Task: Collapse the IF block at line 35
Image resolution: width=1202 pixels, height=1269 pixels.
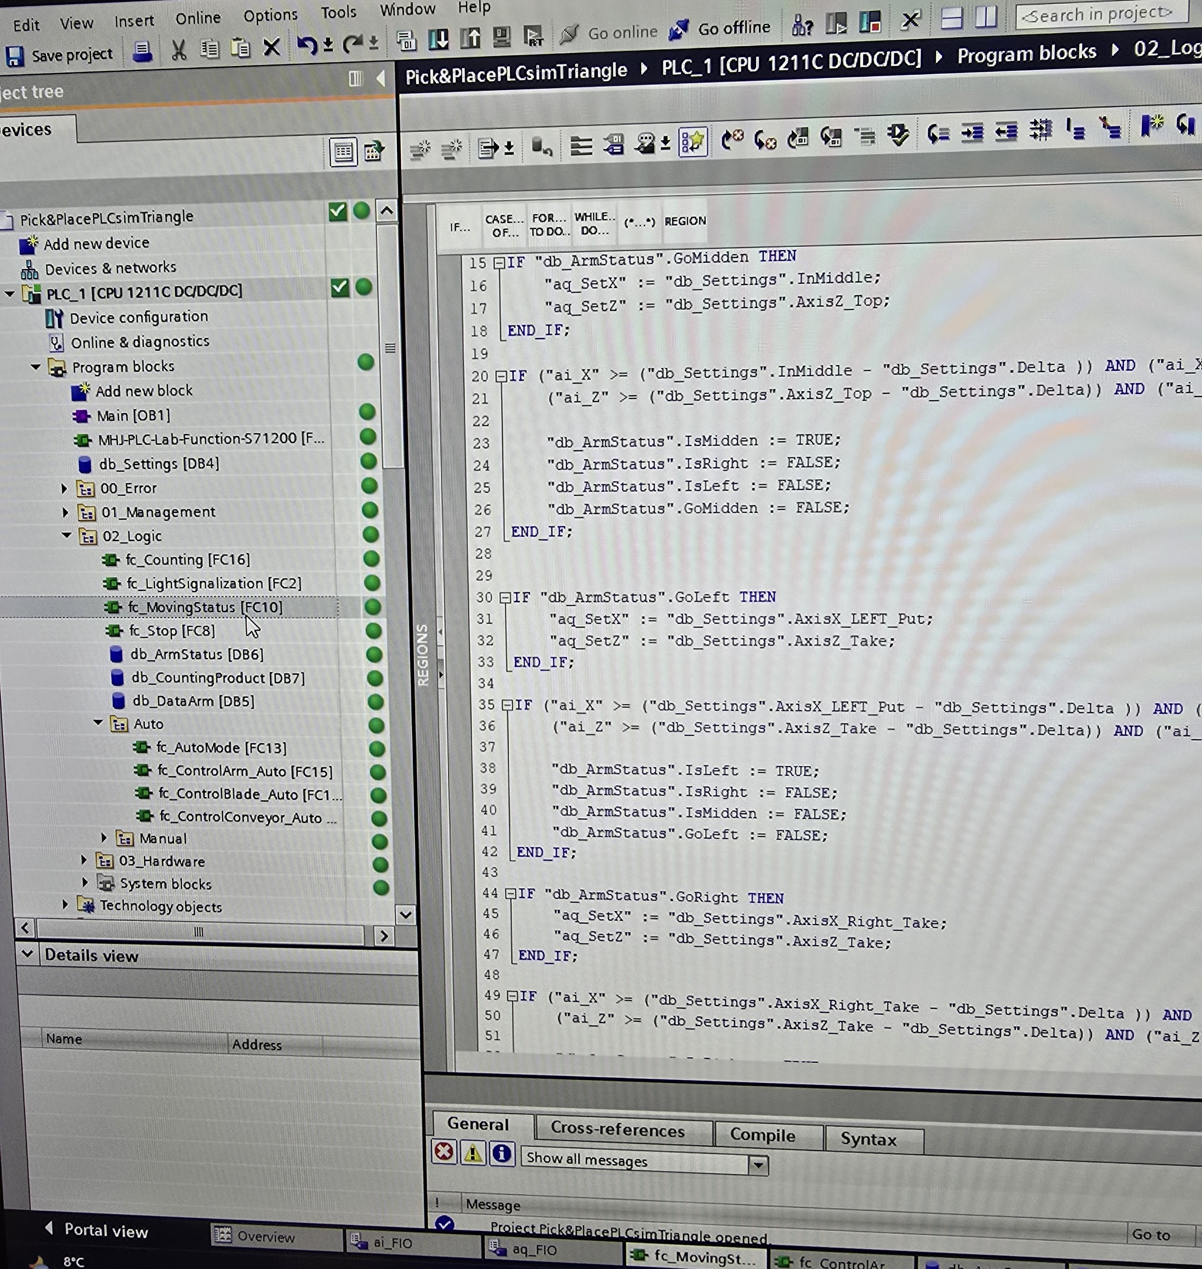Action: [507, 705]
